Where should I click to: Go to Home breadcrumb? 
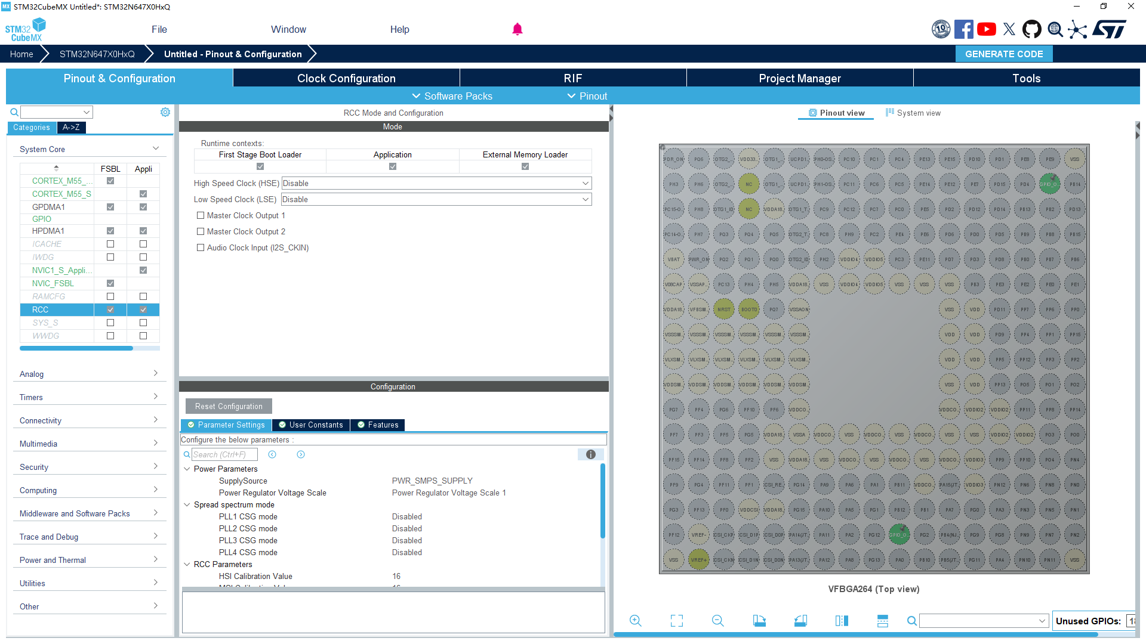(21, 54)
